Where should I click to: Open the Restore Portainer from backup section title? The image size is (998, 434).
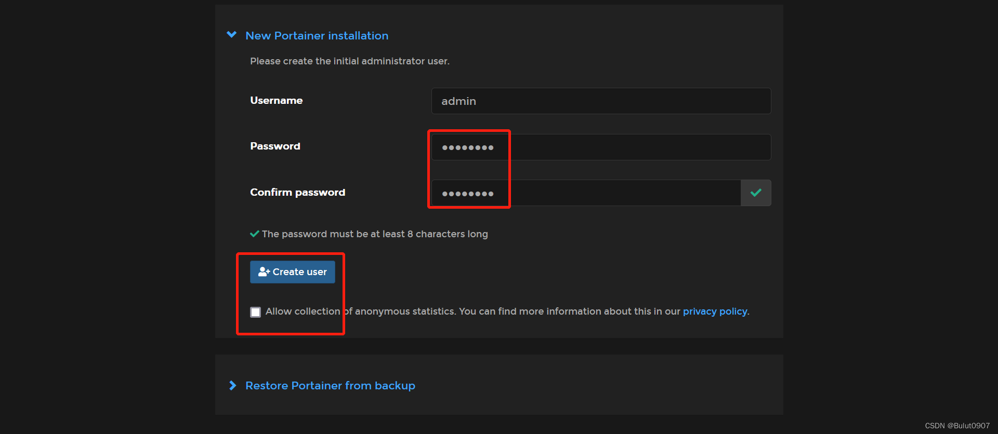330,386
